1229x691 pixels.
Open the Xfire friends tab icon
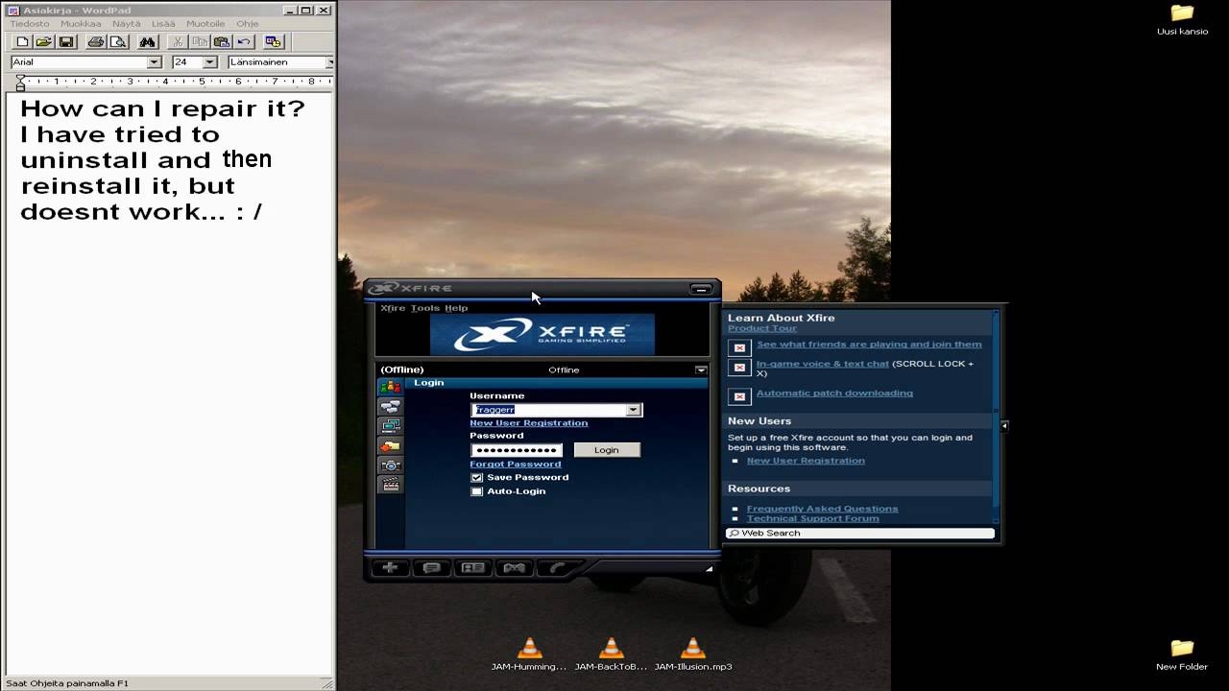(x=390, y=387)
